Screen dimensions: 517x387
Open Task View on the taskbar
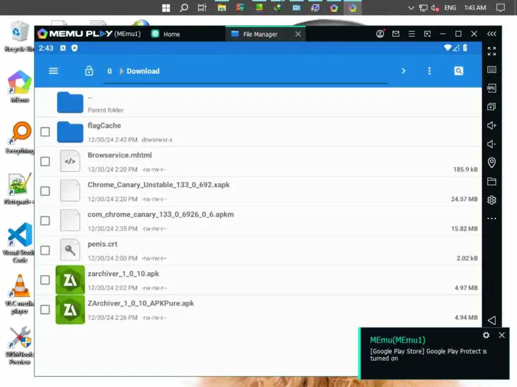click(202, 8)
